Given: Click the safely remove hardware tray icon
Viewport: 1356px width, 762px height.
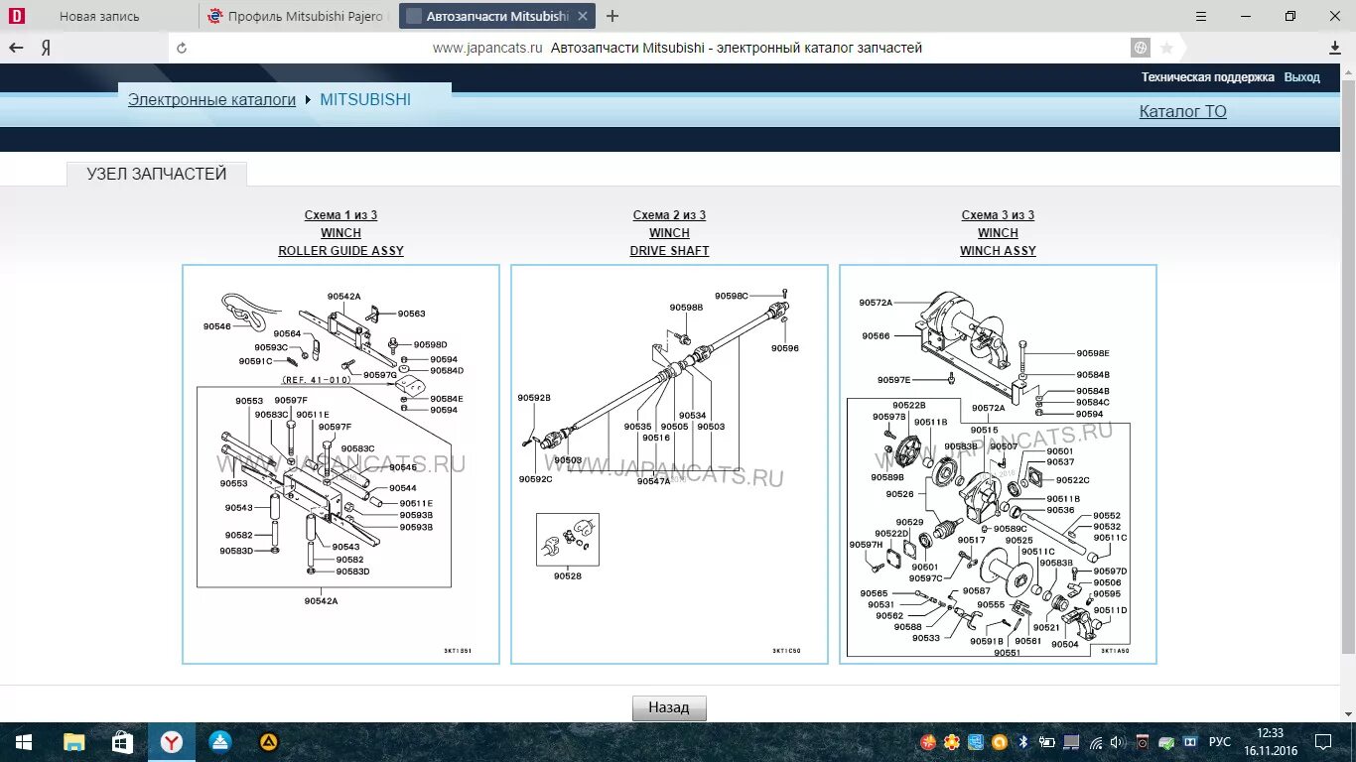Looking at the screenshot, I should pos(1166,742).
